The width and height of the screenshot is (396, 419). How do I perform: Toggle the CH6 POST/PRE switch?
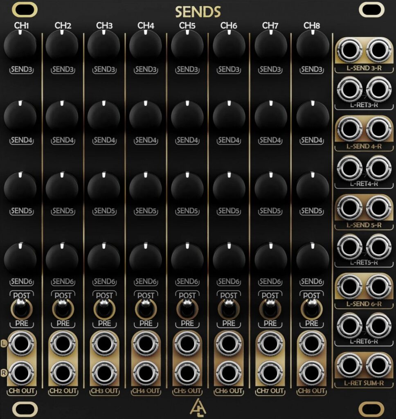[229, 309]
